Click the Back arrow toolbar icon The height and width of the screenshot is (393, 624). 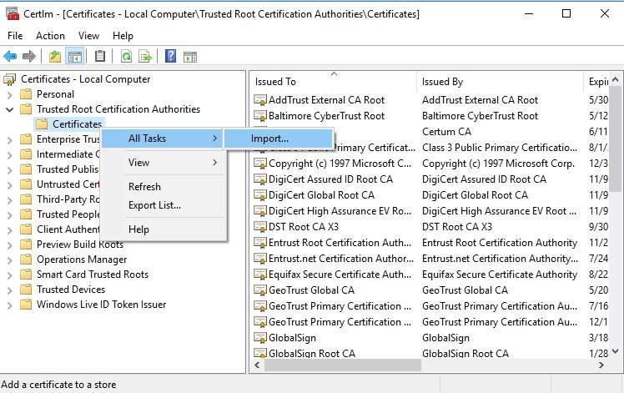tap(10, 57)
